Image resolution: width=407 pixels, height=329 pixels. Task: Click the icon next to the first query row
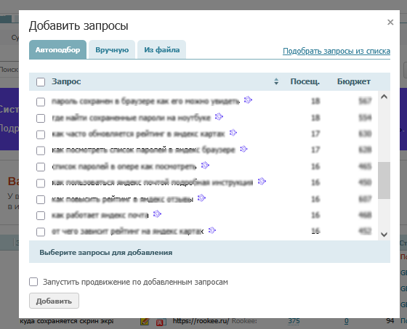click(x=248, y=100)
